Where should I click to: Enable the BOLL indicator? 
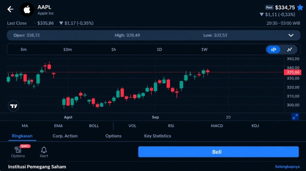94,126
